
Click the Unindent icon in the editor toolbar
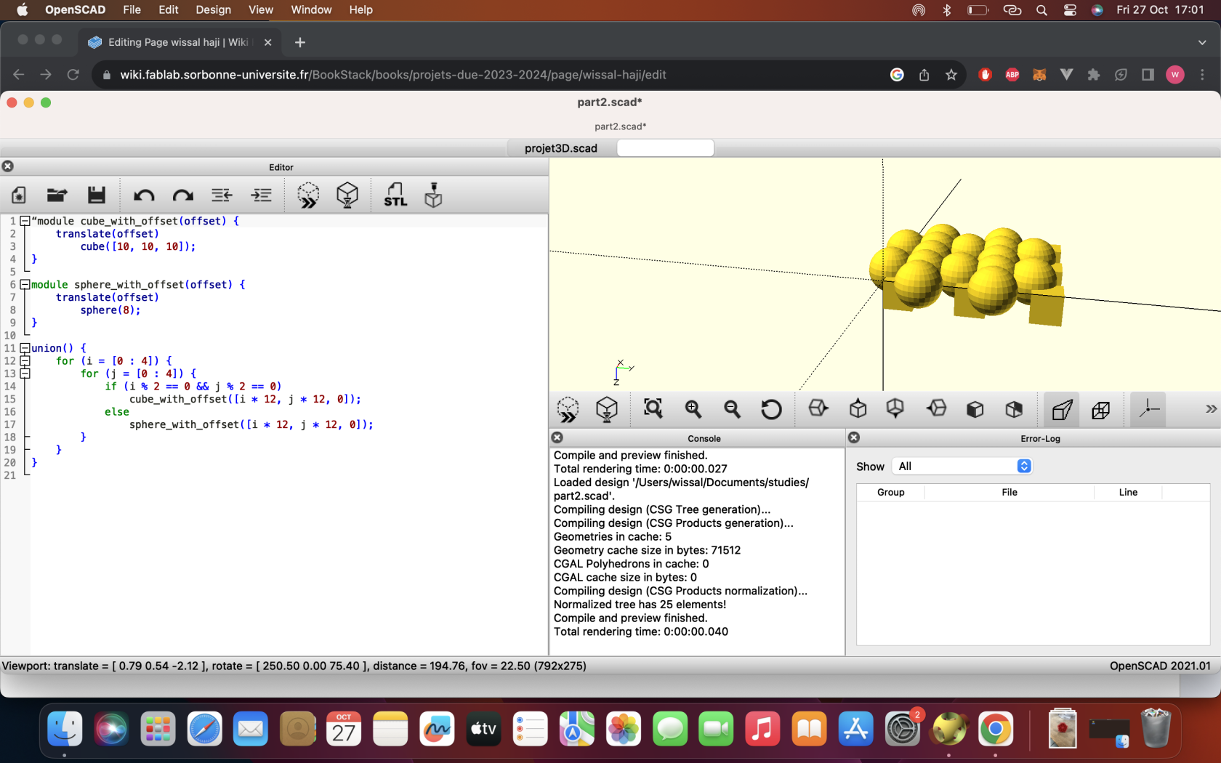pyautogui.click(x=222, y=195)
